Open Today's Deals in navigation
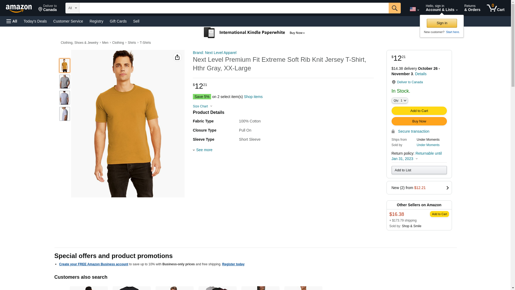 [35, 21]
